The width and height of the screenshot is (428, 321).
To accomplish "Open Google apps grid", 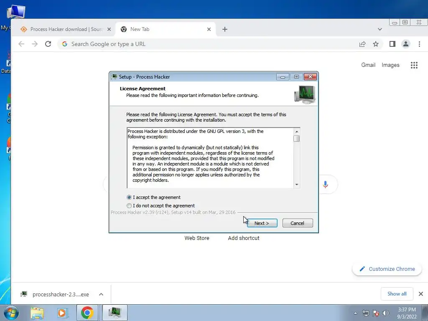I will 414,65.
